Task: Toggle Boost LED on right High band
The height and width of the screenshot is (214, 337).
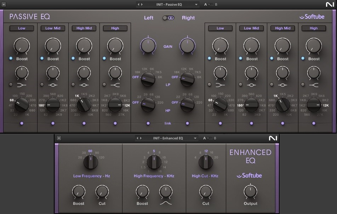Action: [x=303, y=58]
